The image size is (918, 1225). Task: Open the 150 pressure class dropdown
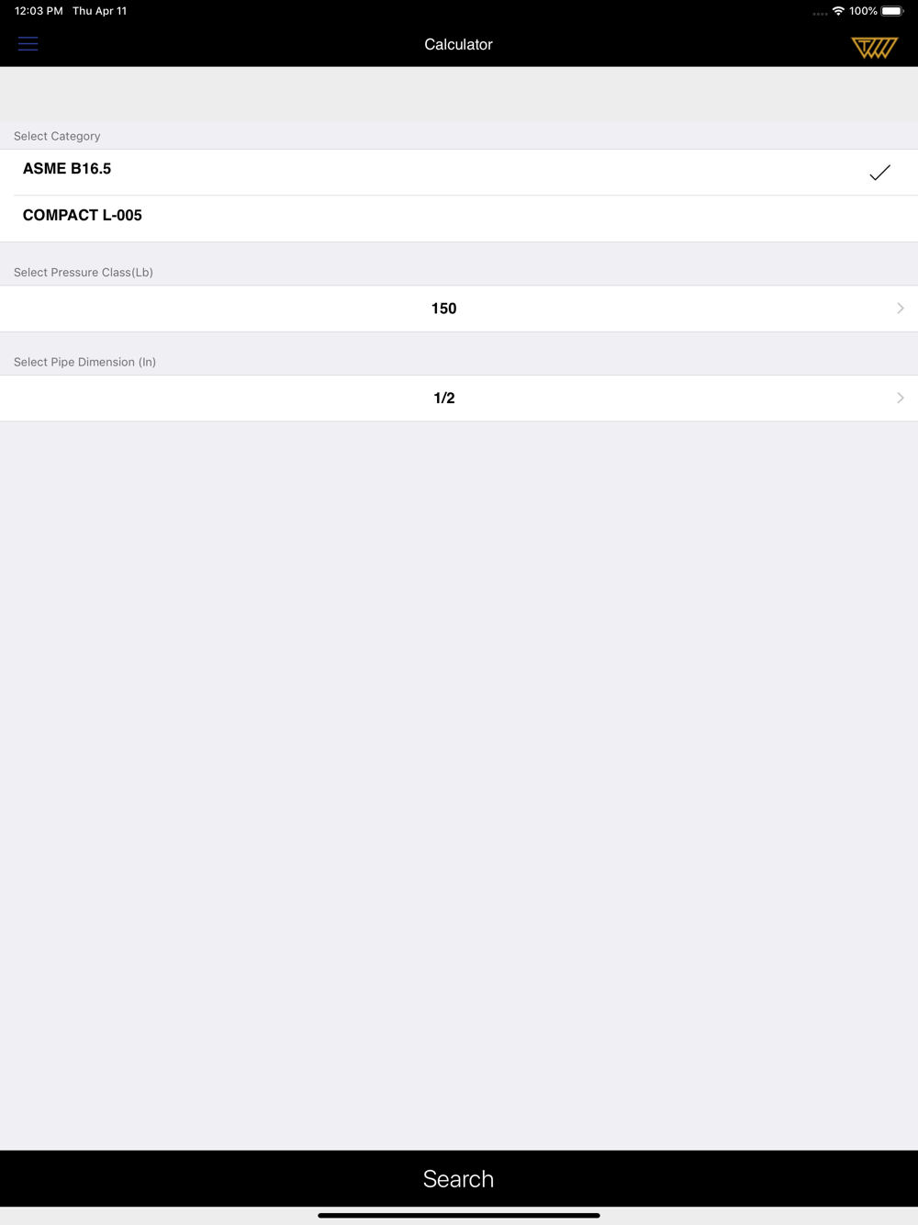[x=459, y=309]
